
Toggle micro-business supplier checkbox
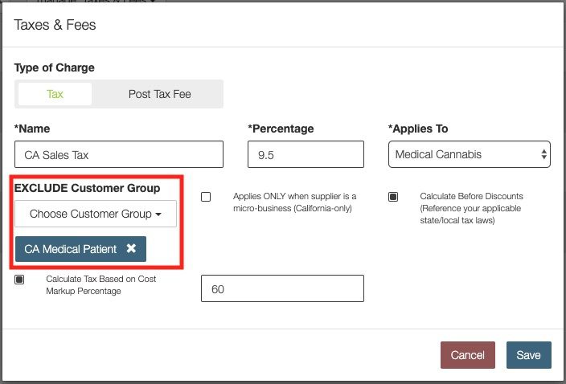[206, 197]
